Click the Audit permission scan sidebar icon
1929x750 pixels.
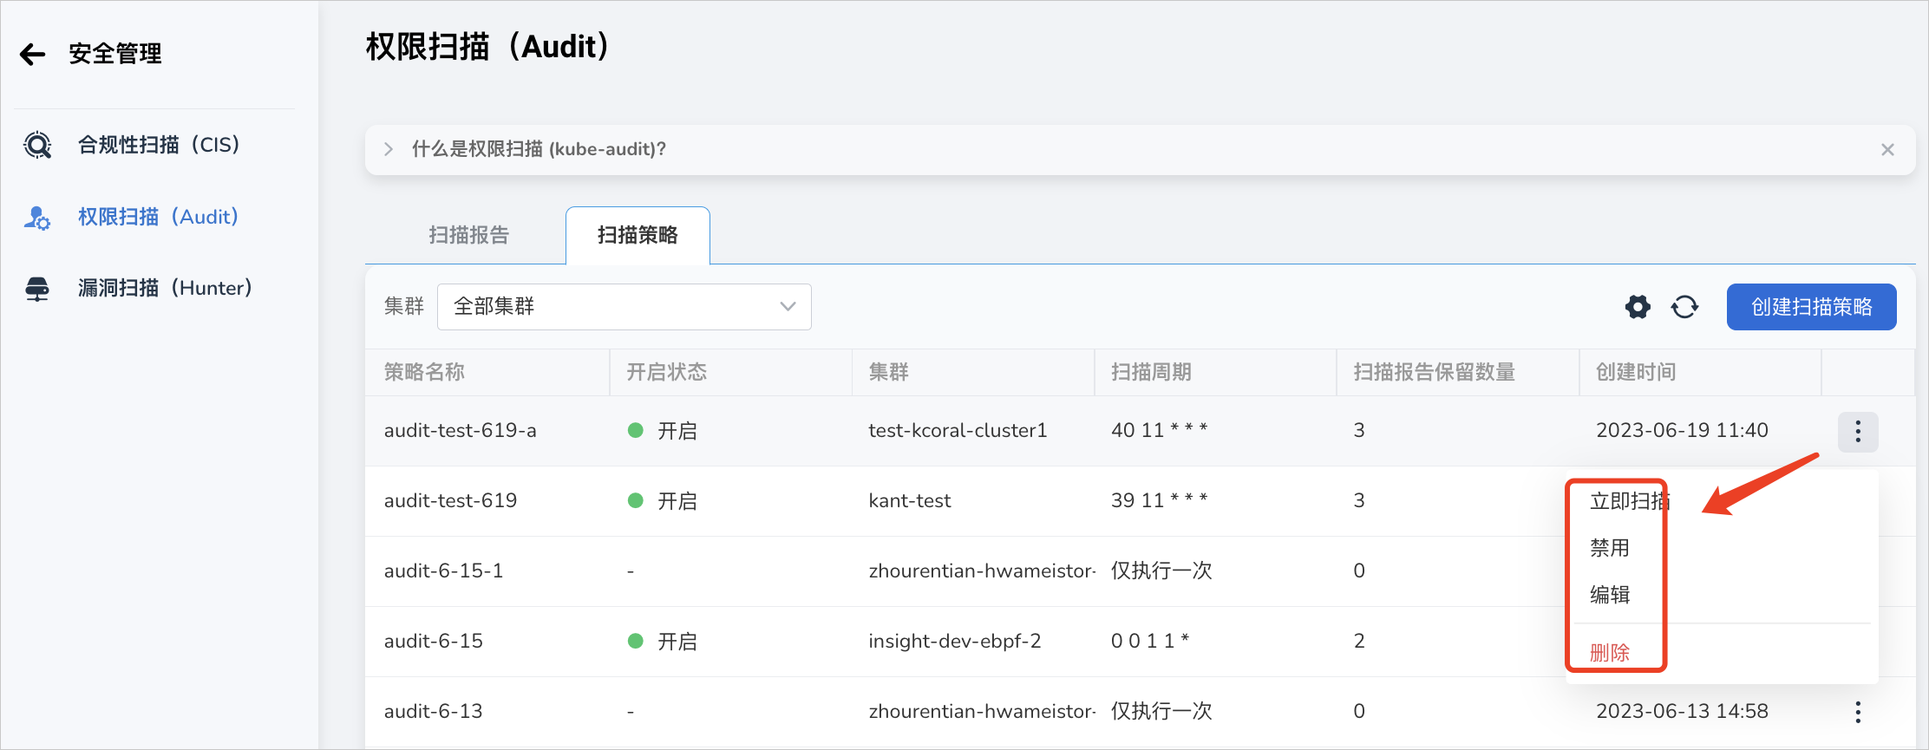(37, 218)
